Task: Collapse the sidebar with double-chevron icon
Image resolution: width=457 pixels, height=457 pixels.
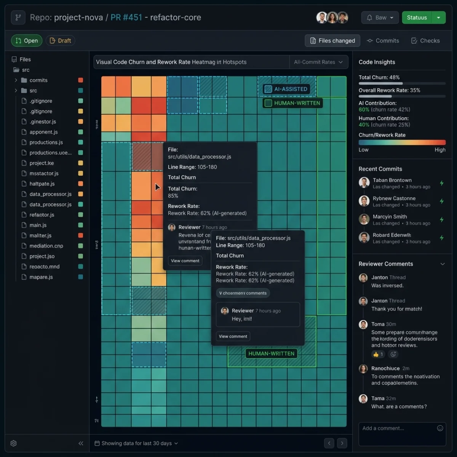Action: click(81, 443)
